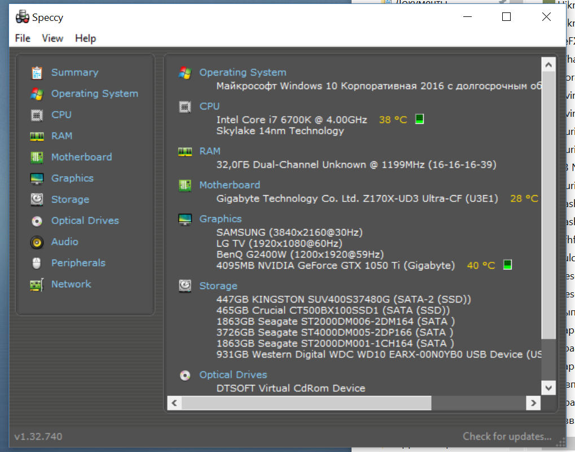Open the File menu

coord(23,38)
